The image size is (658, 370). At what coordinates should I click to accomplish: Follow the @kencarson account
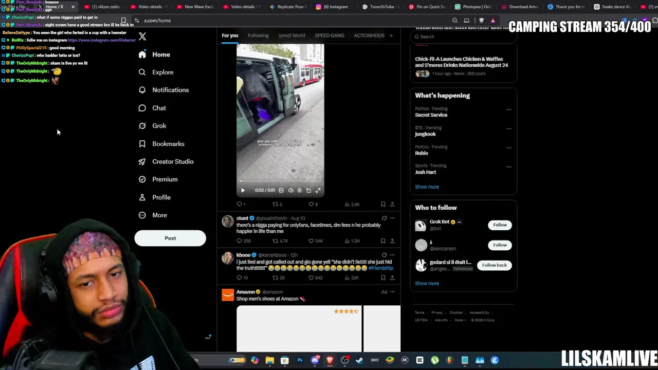pyautogui.click(x=500, y=245)
